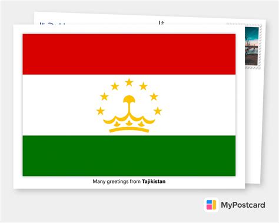
Task: Click the "Many greetings from Tajikistan" caption
Action: (129, 181)
